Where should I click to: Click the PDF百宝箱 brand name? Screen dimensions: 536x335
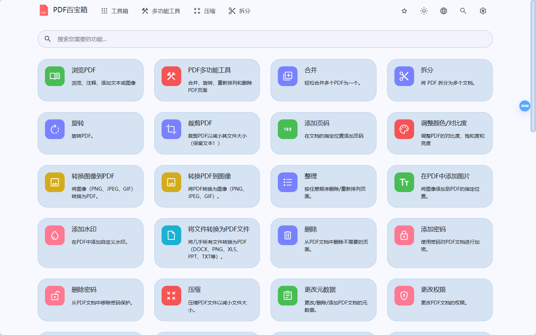point(70,10)
